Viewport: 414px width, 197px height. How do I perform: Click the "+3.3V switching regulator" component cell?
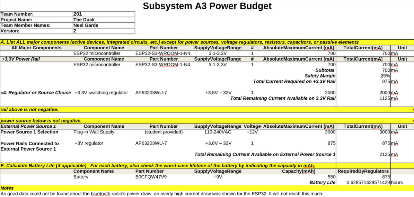pyautogui.click(x=101, y=92)
